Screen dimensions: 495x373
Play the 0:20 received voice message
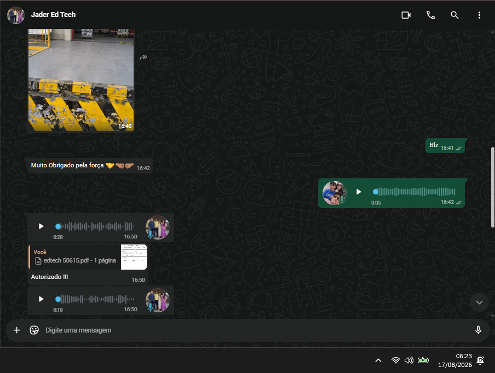point(41,226)
